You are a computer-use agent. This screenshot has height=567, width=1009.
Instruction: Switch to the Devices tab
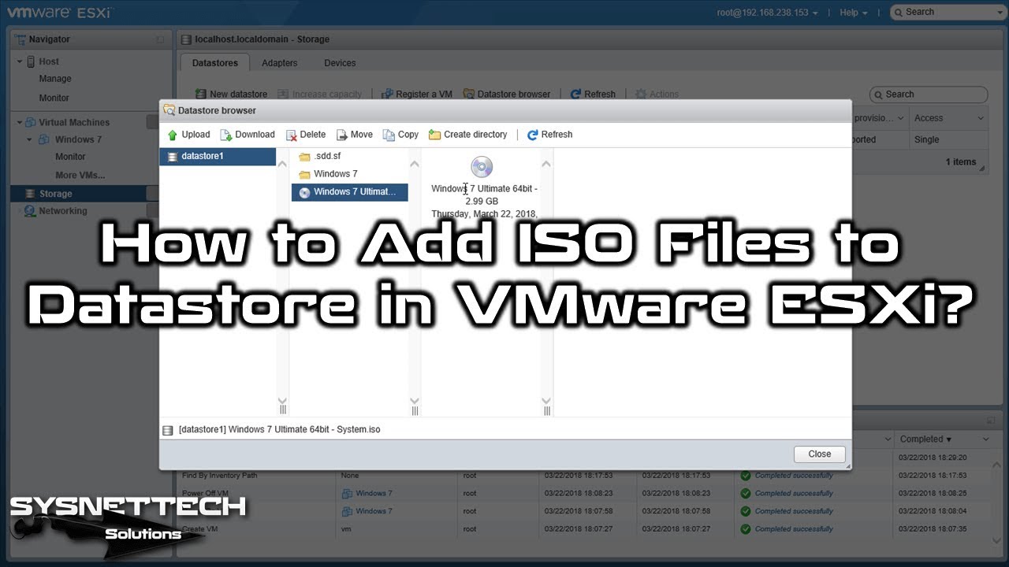(340, 63)
